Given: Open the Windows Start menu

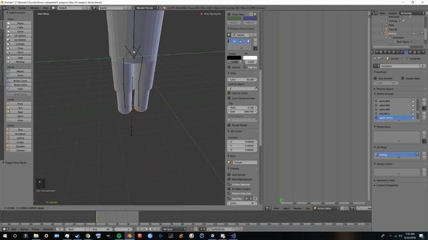Looking at the screenshot, I should click(5, 235).
